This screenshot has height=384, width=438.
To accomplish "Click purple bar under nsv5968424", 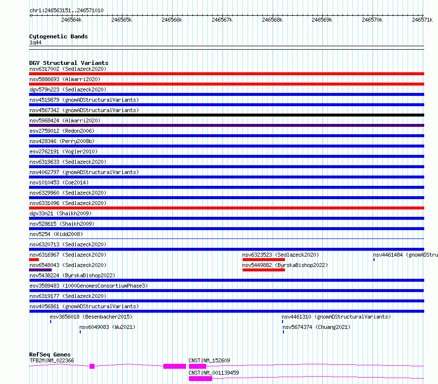I will [x=226, y=125].
